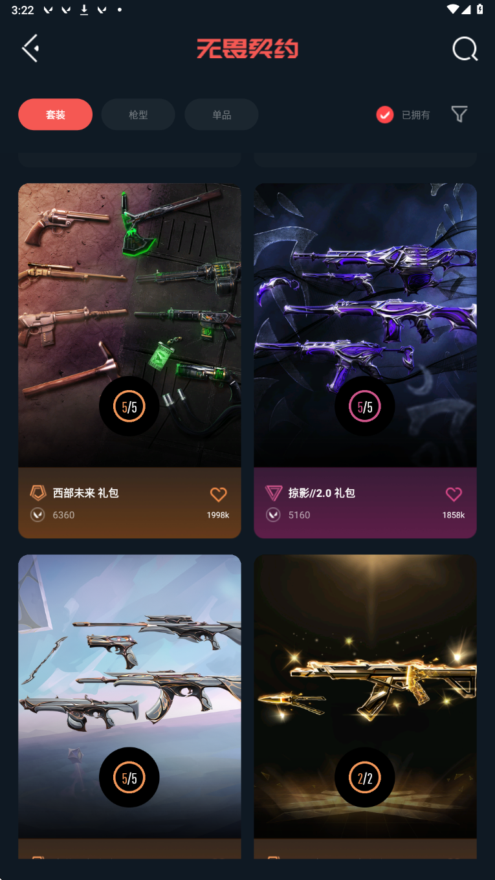Switch to the 枪型 tab
495x880 pixels.
coord(138,115)
